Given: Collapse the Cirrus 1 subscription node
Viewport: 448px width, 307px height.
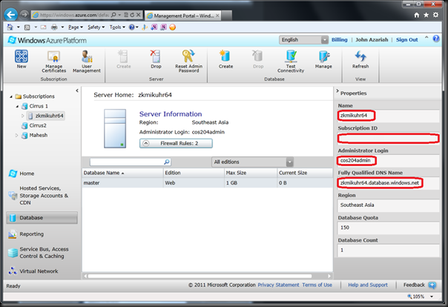Looking at the screenshot, I should point(17,107).
